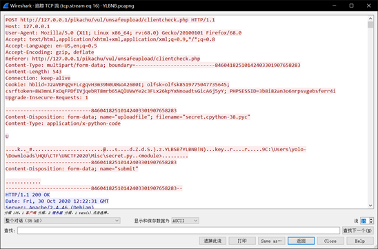The image size is (378, 249).
Task: Decrease the stream number with down arrow
Action: (371, 222)
